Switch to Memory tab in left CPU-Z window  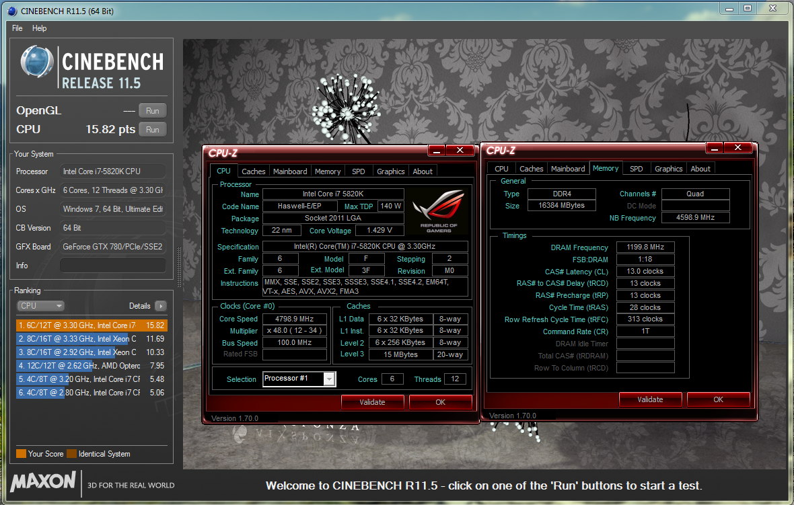328,171
